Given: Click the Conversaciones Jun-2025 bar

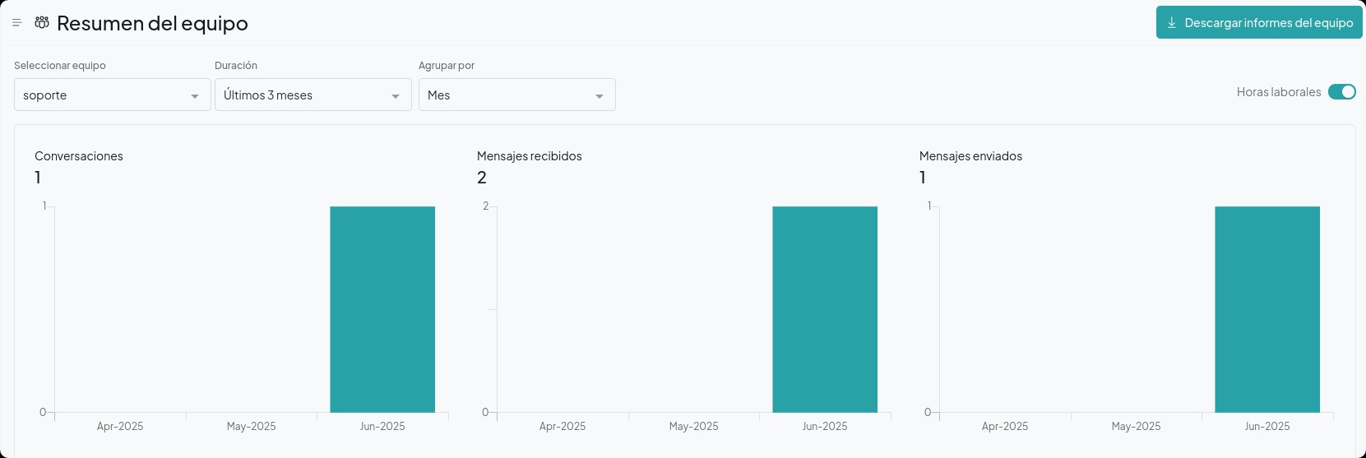Looking at the screenshot, I should (382, 309).
